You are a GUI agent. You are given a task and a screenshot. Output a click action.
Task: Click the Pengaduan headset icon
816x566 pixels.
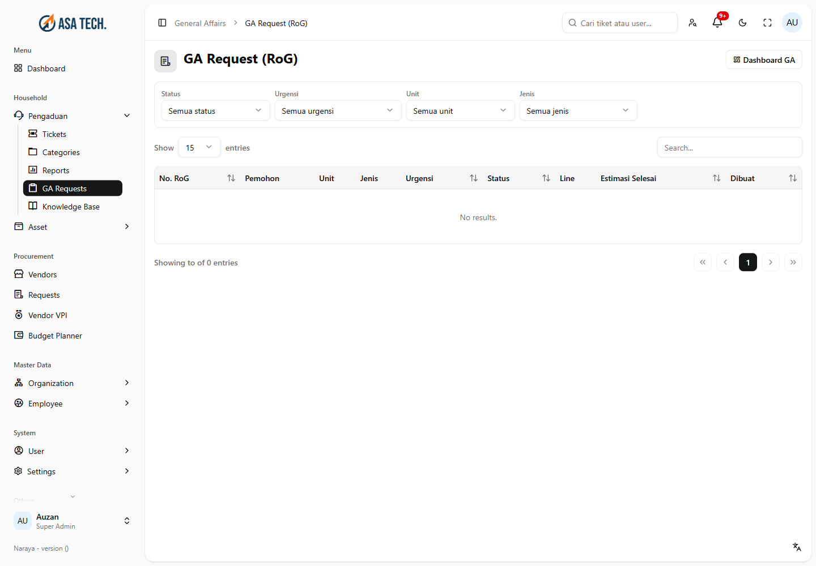(x=19, y=115)
